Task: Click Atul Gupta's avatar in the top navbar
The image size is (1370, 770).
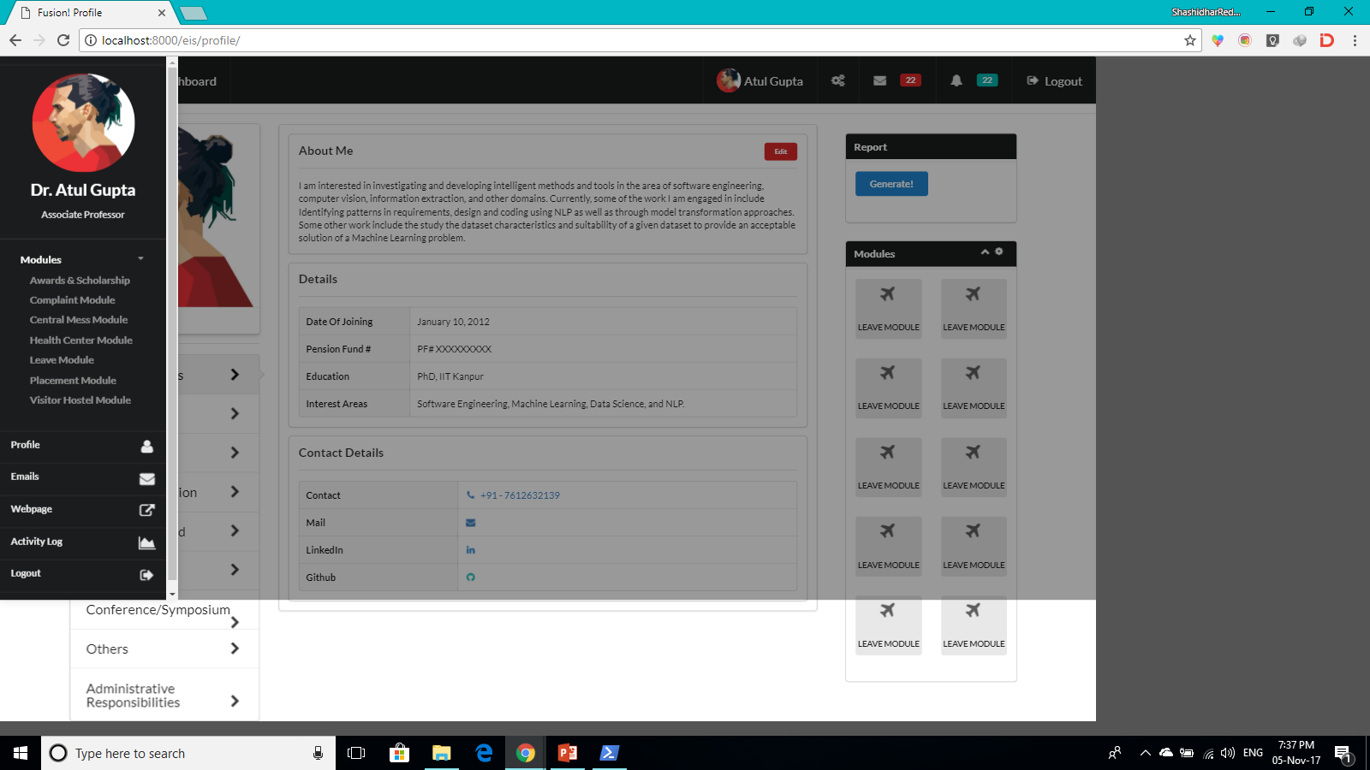Action: pos(729,80)
